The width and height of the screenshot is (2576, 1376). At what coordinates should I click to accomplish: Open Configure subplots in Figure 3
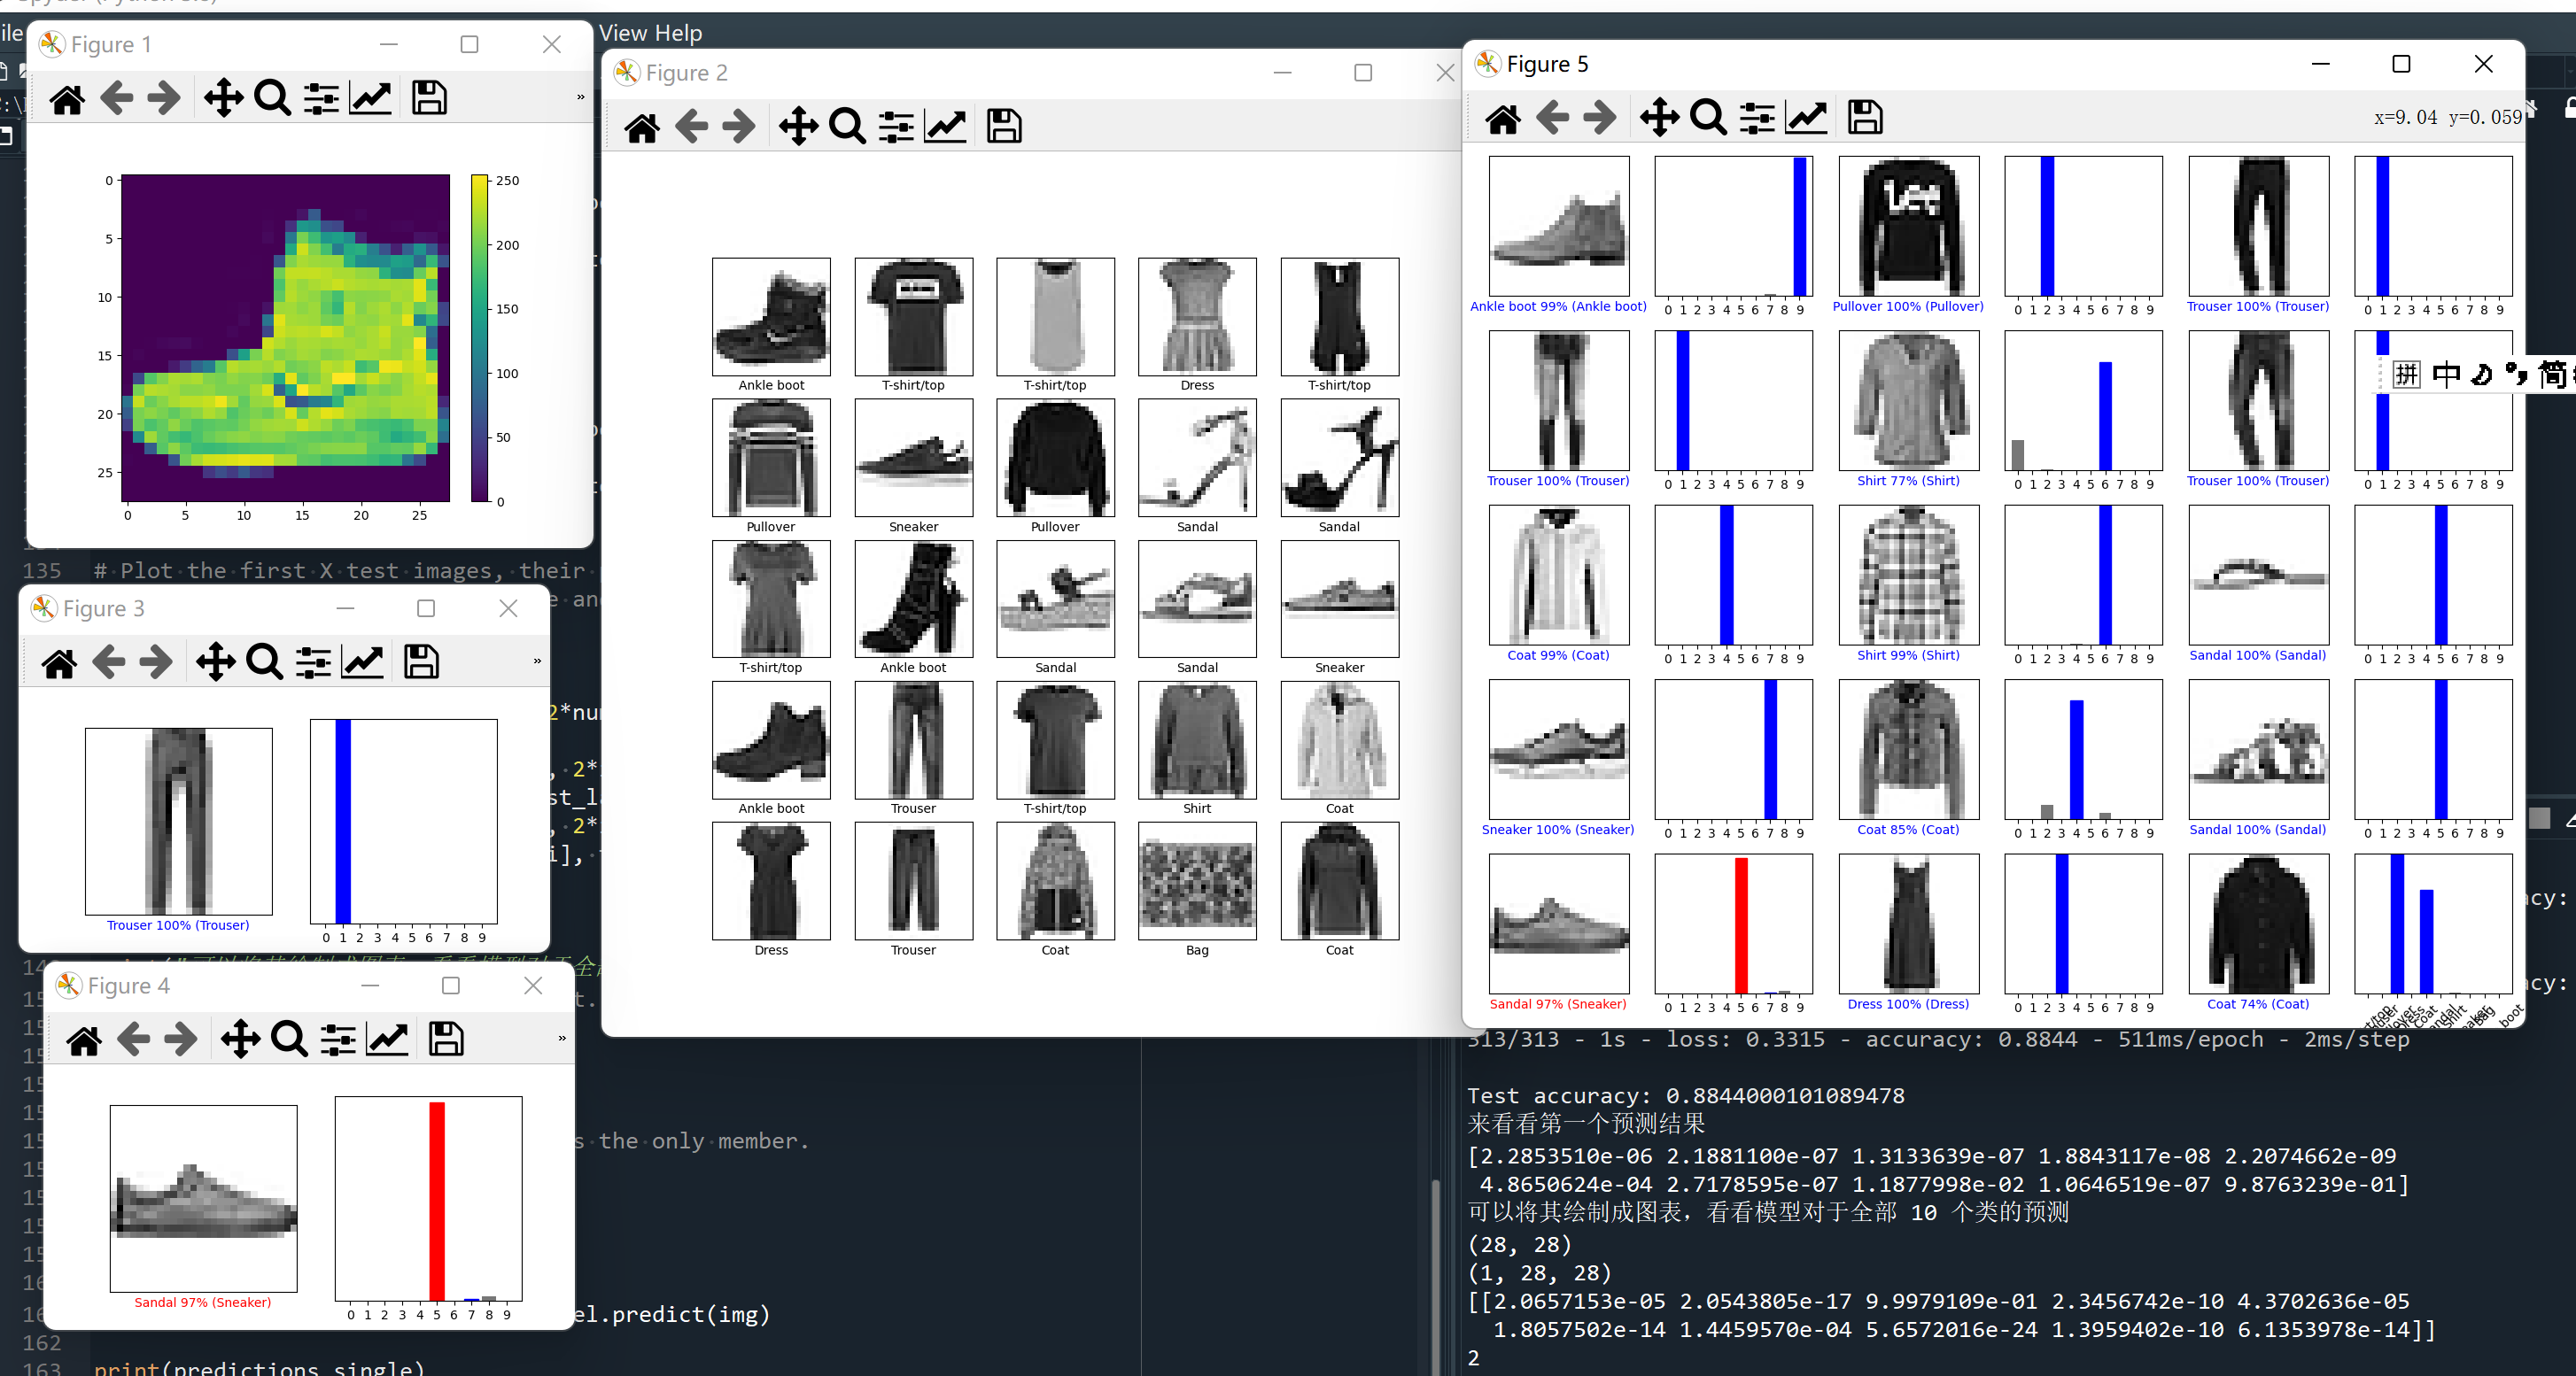pos(313,662)
